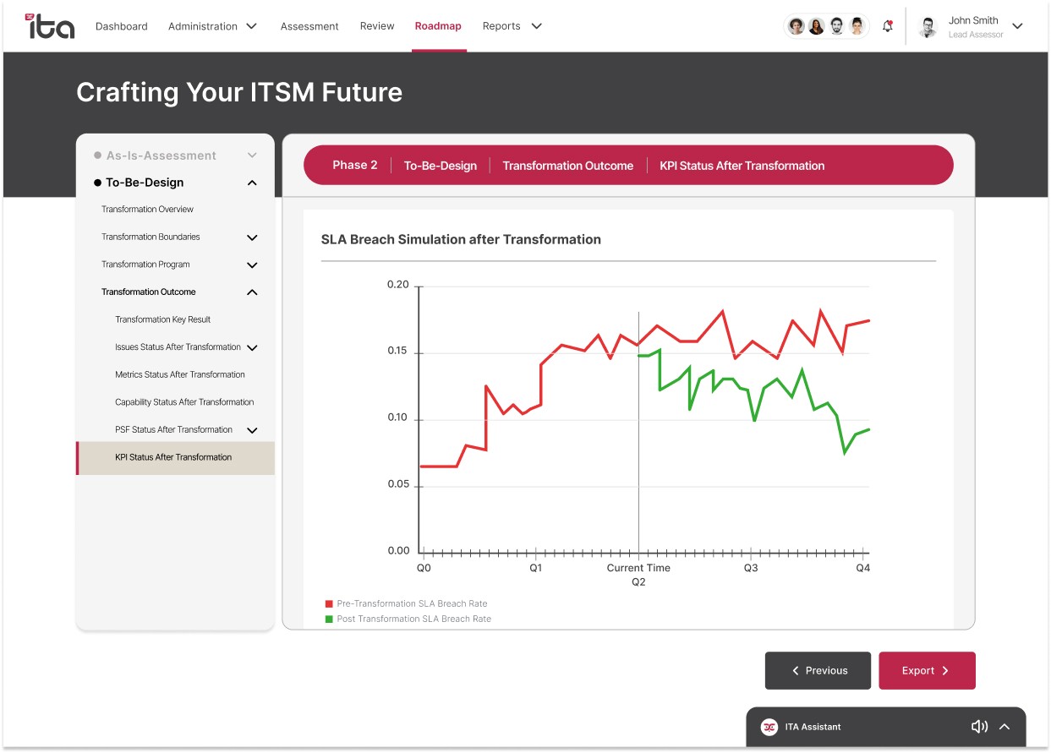
Task: Expand Transformation Boundaries chevron
Action: point(252,237)
